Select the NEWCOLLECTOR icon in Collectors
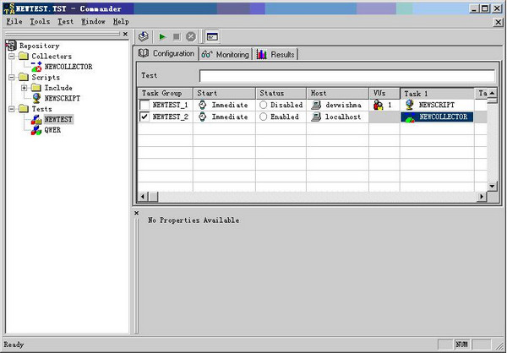507x353 pixels. [36, 67]
